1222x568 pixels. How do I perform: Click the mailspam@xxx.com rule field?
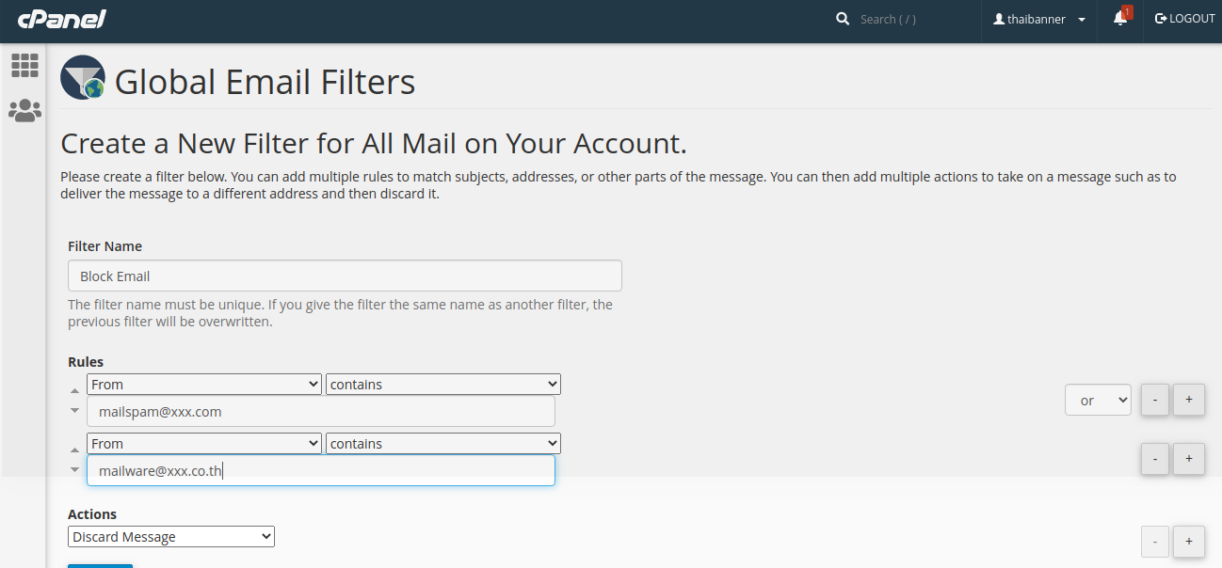click(x=320, y=412)
